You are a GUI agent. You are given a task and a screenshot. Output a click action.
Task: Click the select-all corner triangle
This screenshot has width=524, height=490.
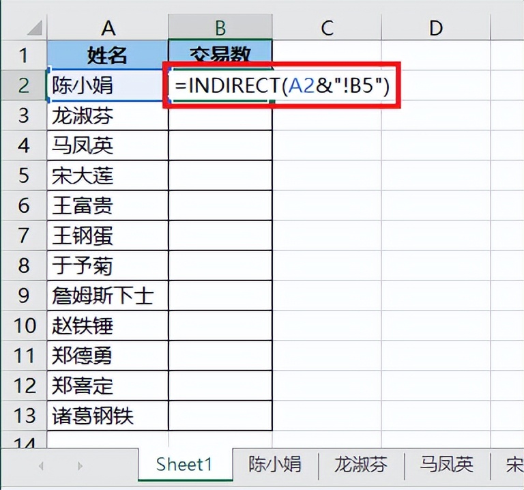click(x=35, y=28)
